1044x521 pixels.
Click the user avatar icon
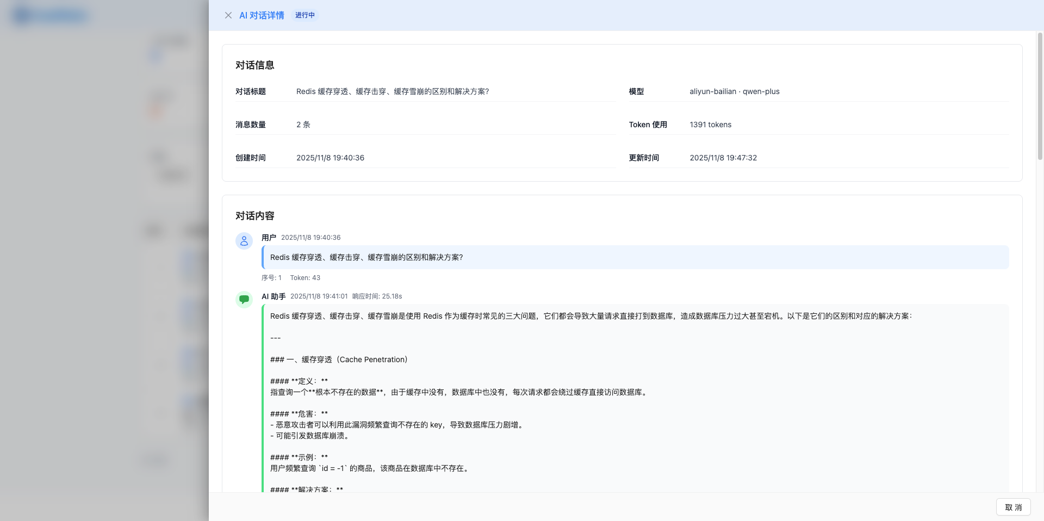pyautogui.click(x=244, y=241)
